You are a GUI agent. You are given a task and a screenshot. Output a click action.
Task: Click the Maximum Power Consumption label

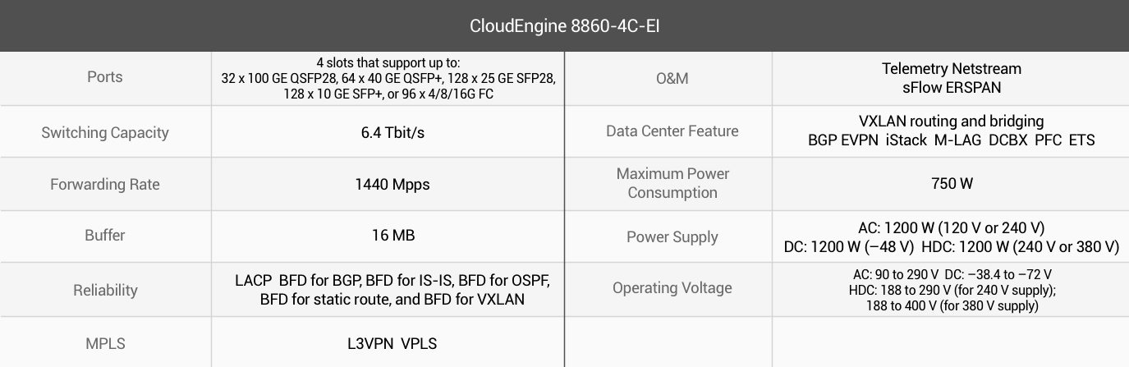pyautogui.click(x=672, y=183)
